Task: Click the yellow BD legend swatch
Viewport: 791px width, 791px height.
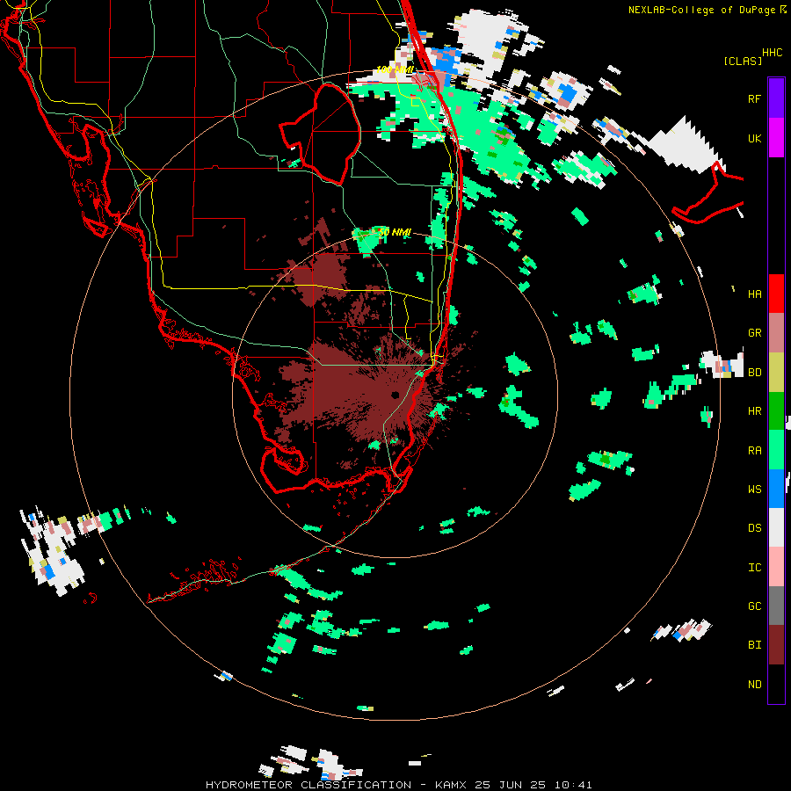Action: [776, 373]
